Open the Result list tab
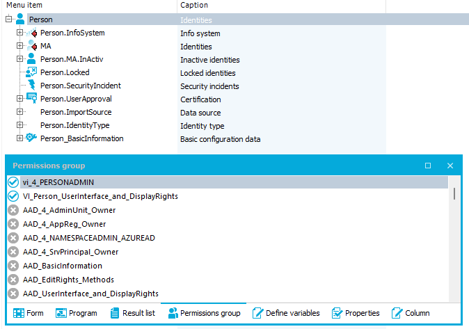The width and height of the screenshot is (469, 329). click(x=132, y=313)
